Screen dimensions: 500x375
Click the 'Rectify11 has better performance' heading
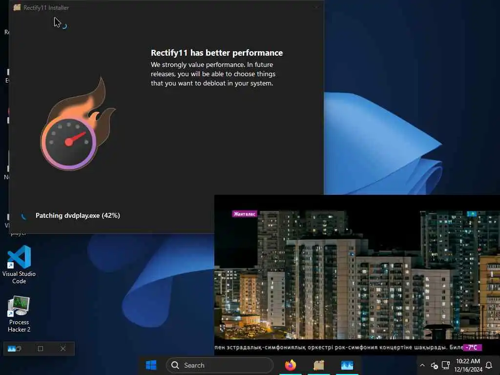tap(217, 53)
